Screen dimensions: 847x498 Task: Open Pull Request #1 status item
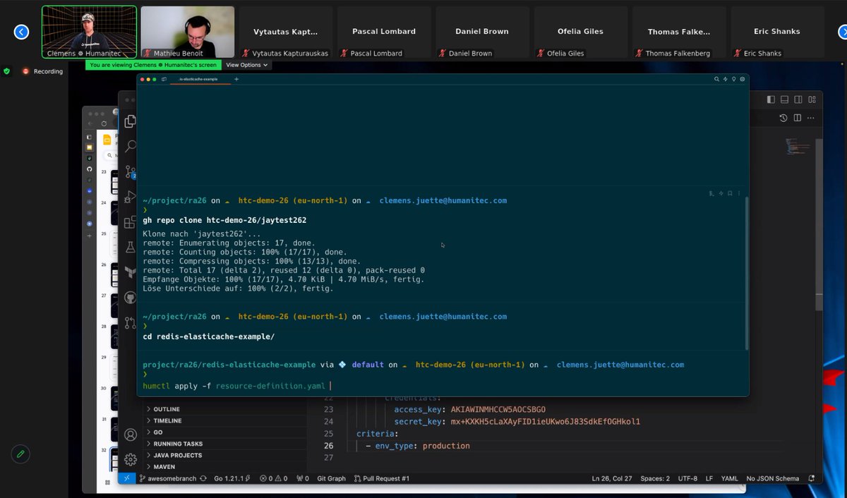click(x=382, y=478)
